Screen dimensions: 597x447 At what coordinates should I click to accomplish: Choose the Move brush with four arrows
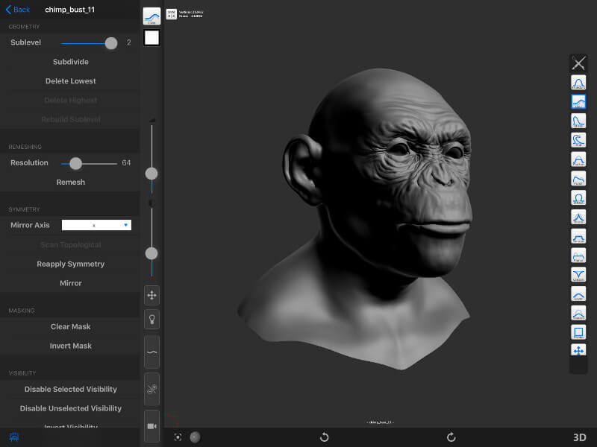coord(578,350)
